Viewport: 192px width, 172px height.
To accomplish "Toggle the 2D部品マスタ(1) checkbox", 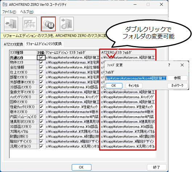I will click(x=41, y=87).
